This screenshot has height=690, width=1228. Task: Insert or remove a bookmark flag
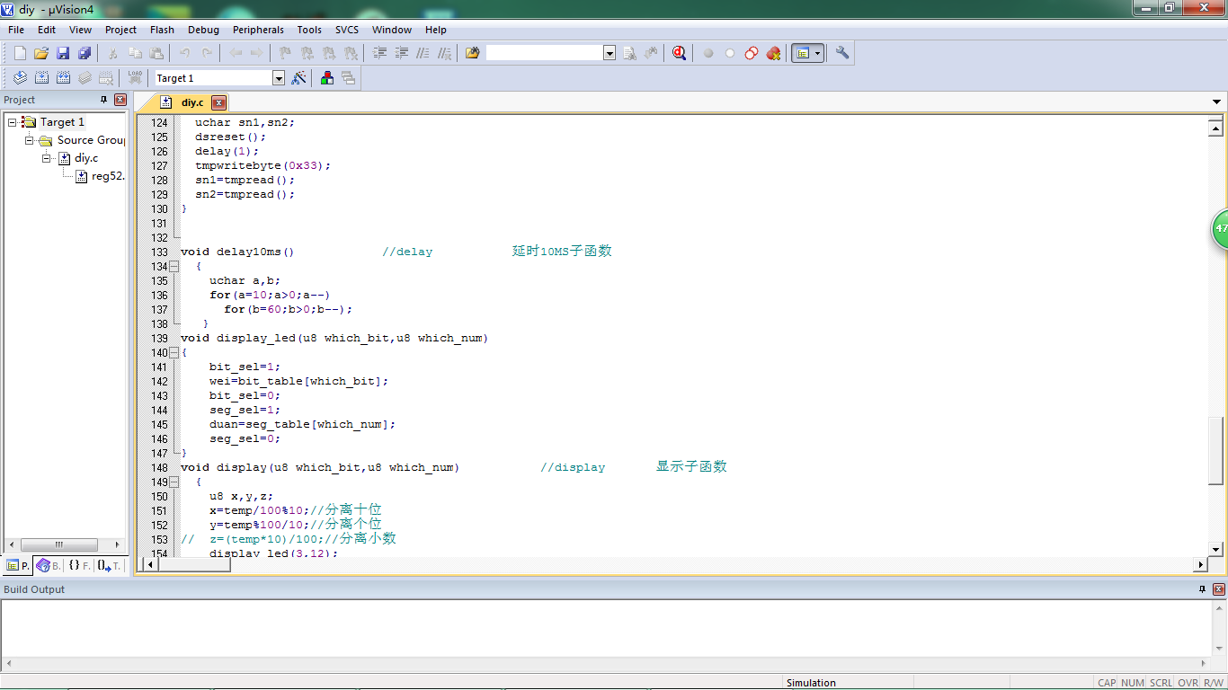pyautogui.click(x=285, y=54)
